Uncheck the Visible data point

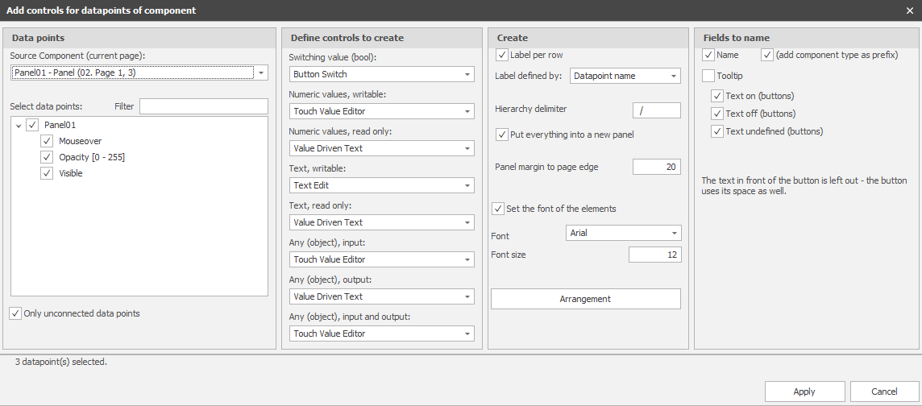[47, 173]
